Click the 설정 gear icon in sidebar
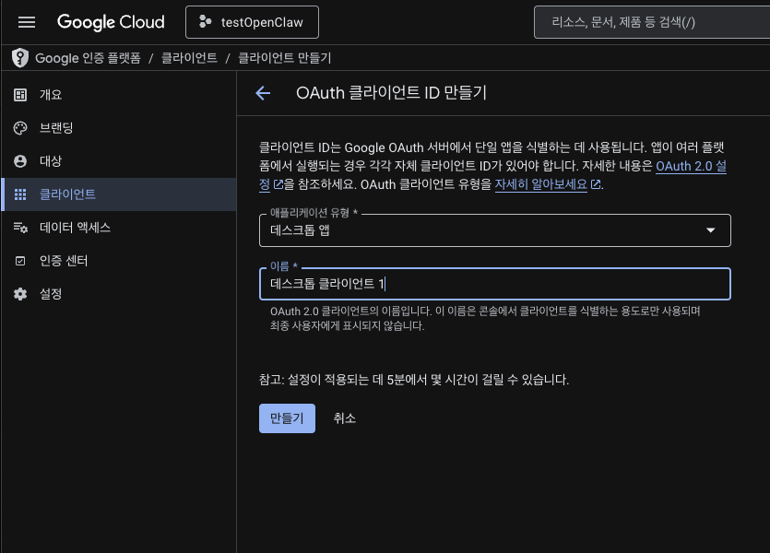 21,294
